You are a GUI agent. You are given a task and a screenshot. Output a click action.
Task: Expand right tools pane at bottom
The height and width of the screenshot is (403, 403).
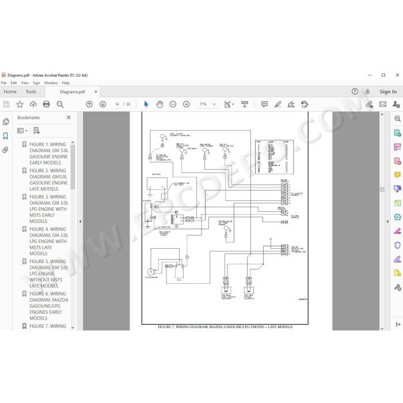pos(398,324)
